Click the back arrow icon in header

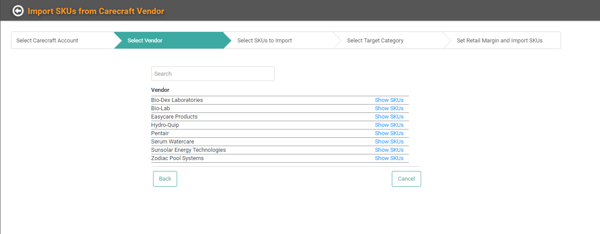coord(18,11)
